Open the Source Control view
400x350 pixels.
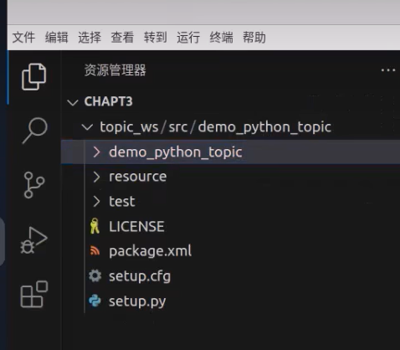34,185
